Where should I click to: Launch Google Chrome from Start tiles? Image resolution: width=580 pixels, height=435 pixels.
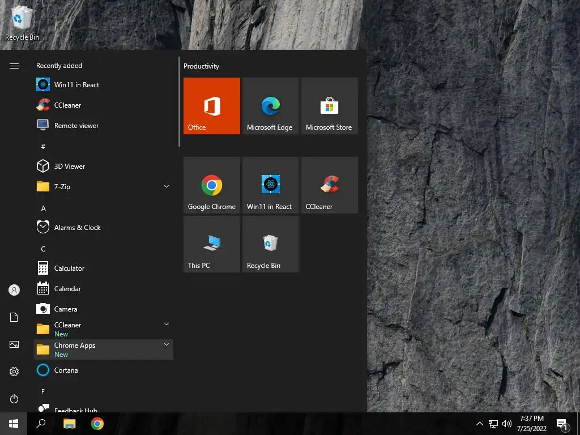pos(212,185)
